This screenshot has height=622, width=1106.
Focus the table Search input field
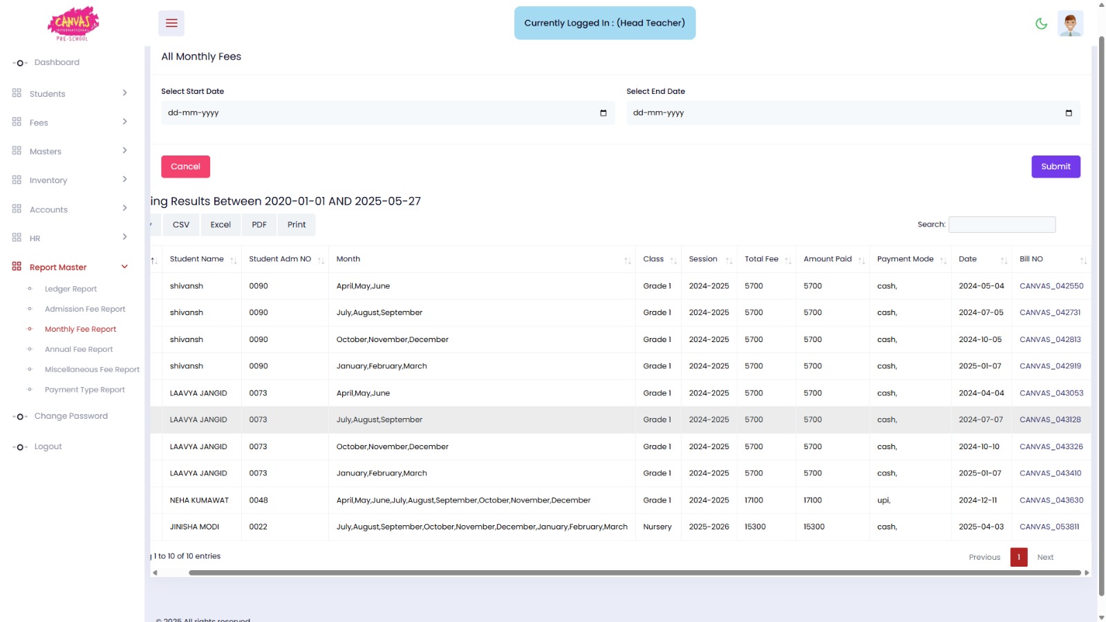pos(1002,225)
